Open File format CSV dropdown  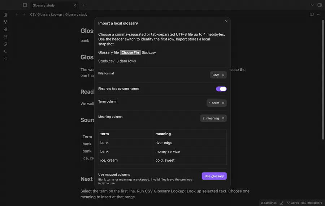coord(218,75)
